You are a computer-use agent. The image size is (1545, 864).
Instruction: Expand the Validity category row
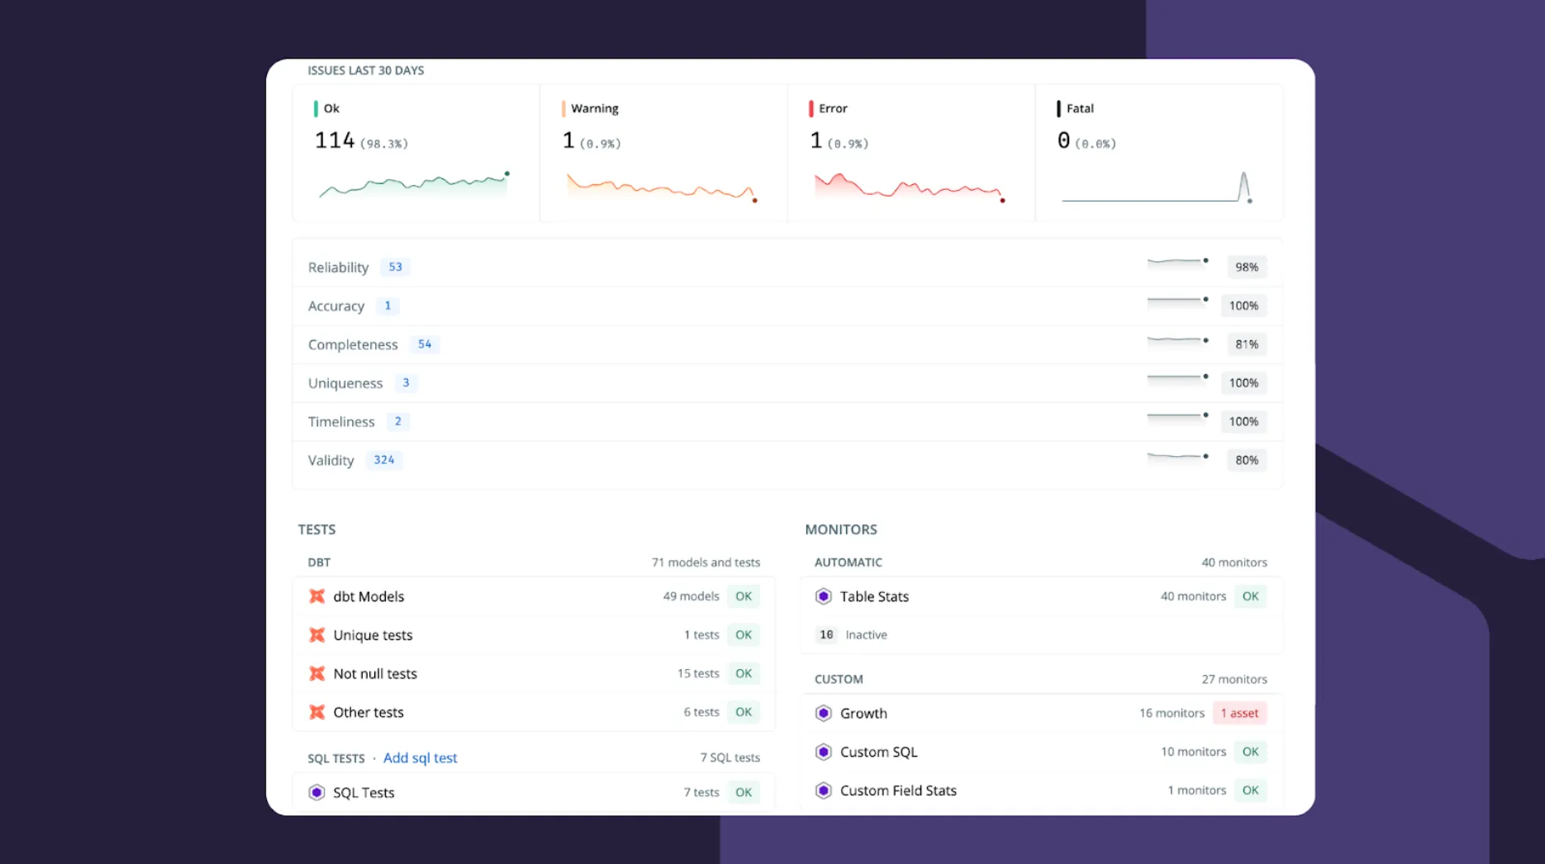coord(330,460)
